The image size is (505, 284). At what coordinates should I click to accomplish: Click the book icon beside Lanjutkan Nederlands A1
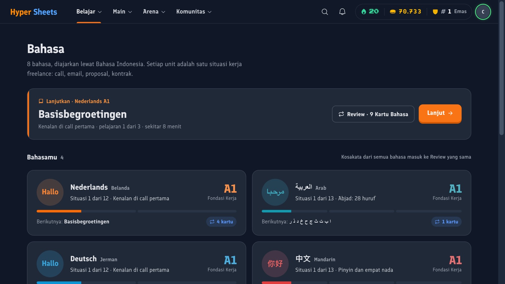(x=41, y=101)
